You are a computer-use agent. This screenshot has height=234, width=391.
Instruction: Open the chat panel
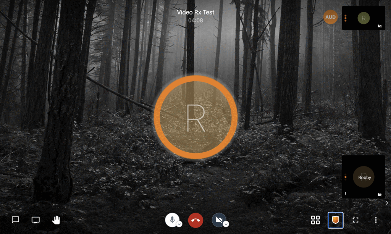click(15, 220)
